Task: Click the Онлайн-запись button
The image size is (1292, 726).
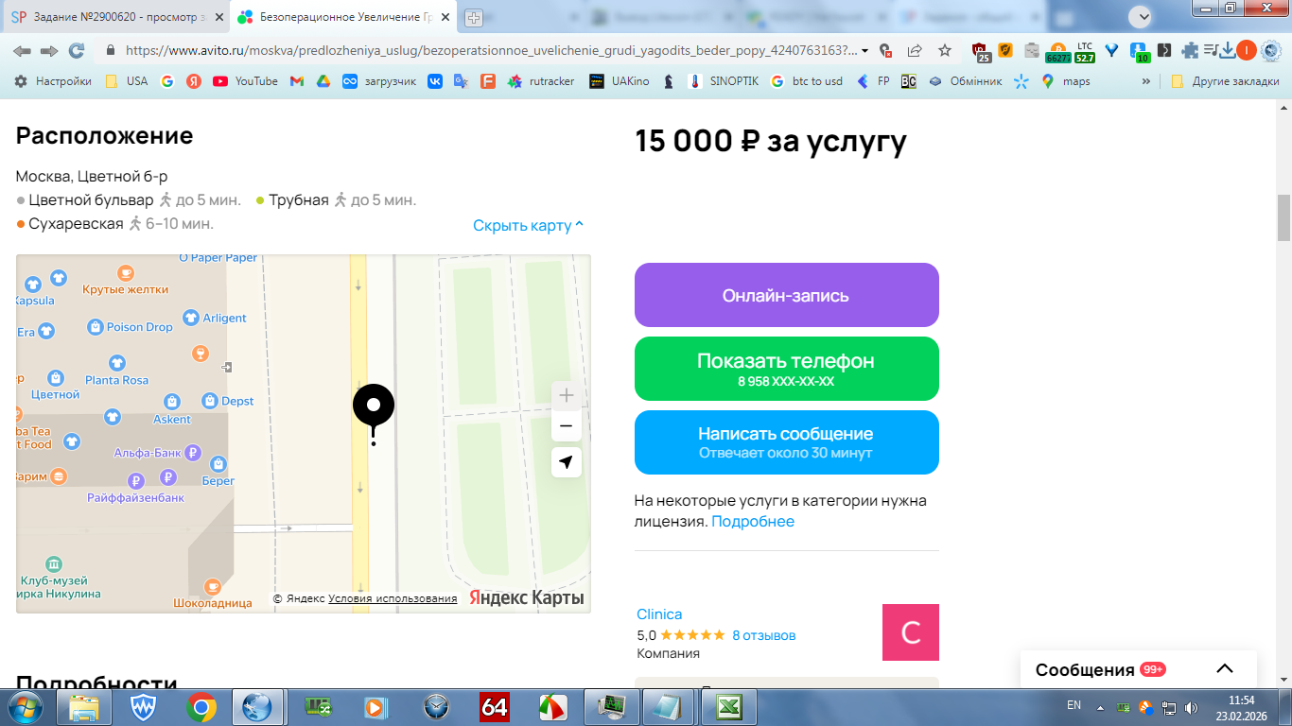Action: pos(786,295)
